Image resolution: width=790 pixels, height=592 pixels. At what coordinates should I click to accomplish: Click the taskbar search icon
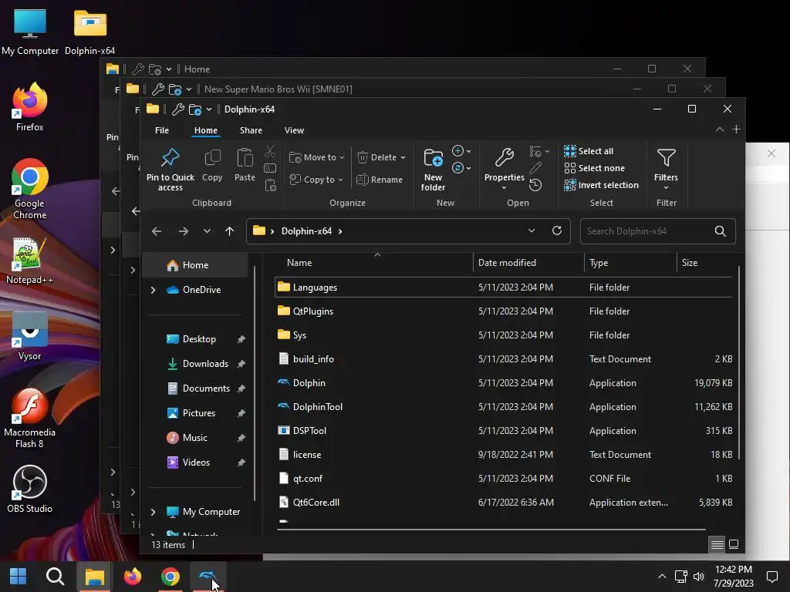pyautogui.click(x=55, y=577)
